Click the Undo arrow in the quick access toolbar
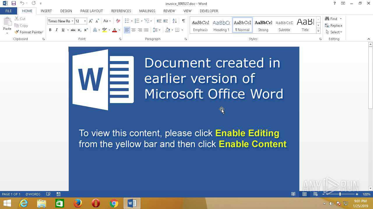This screenshot has width=373, height=209. point(22,3)
